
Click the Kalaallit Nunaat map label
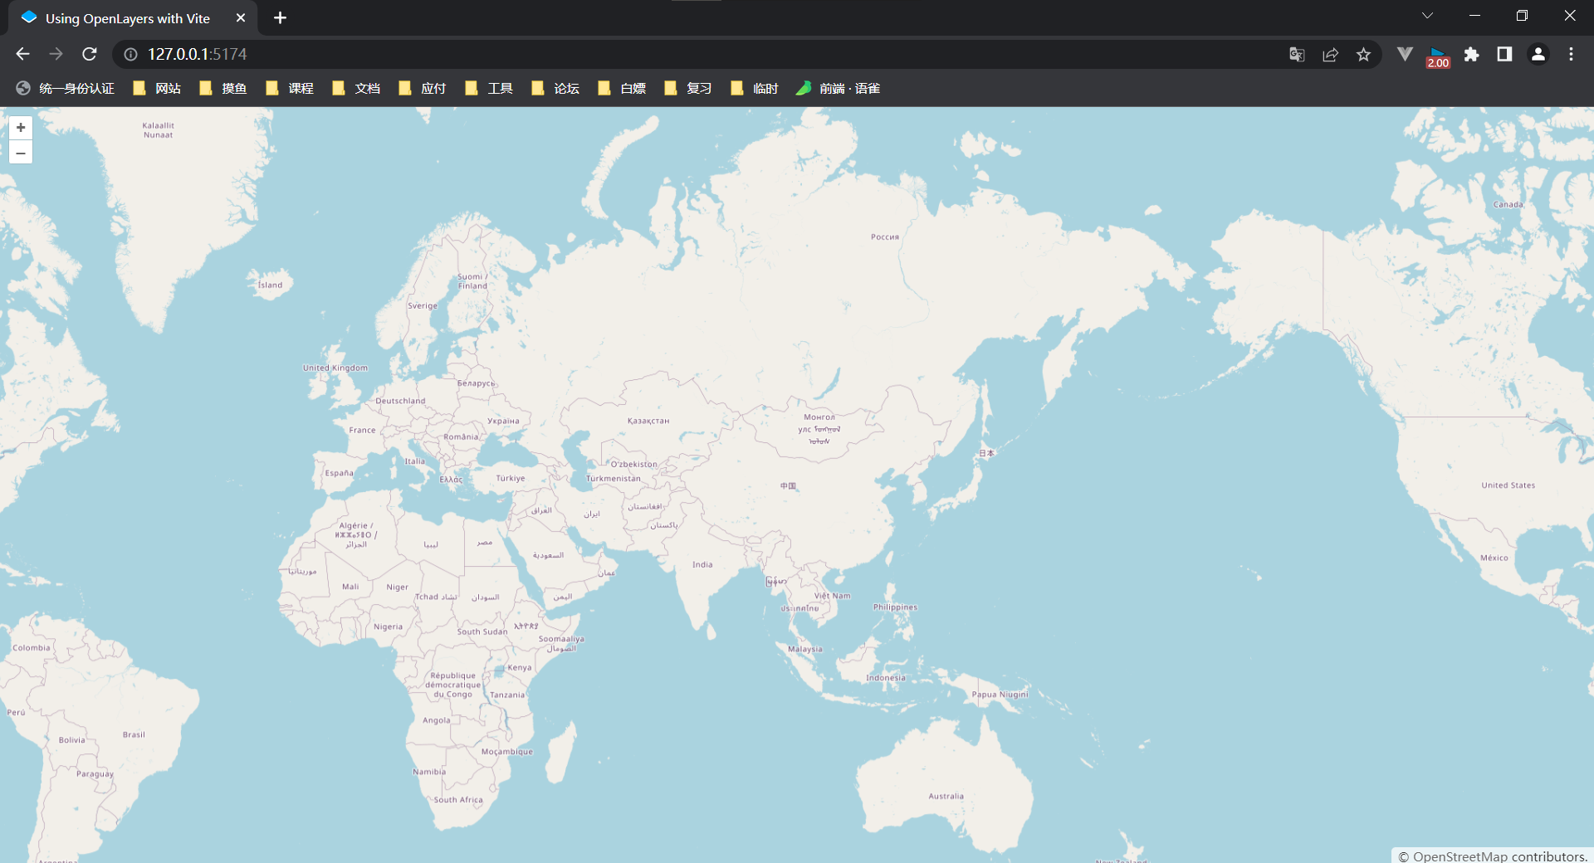pyautogui.click(x=158, y=130)
